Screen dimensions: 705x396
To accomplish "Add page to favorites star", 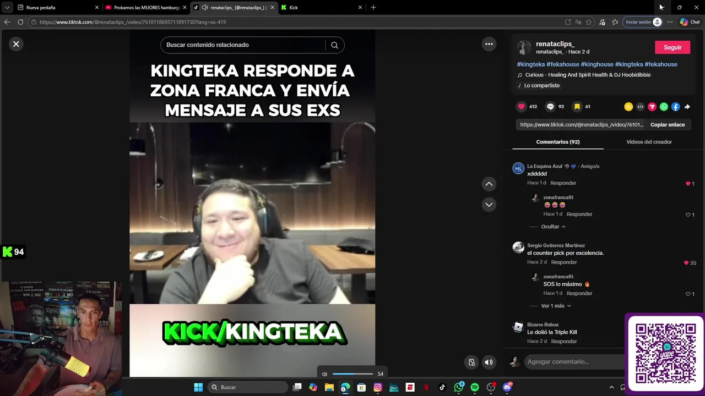I will pyautogui.click(x=589, y=22).
